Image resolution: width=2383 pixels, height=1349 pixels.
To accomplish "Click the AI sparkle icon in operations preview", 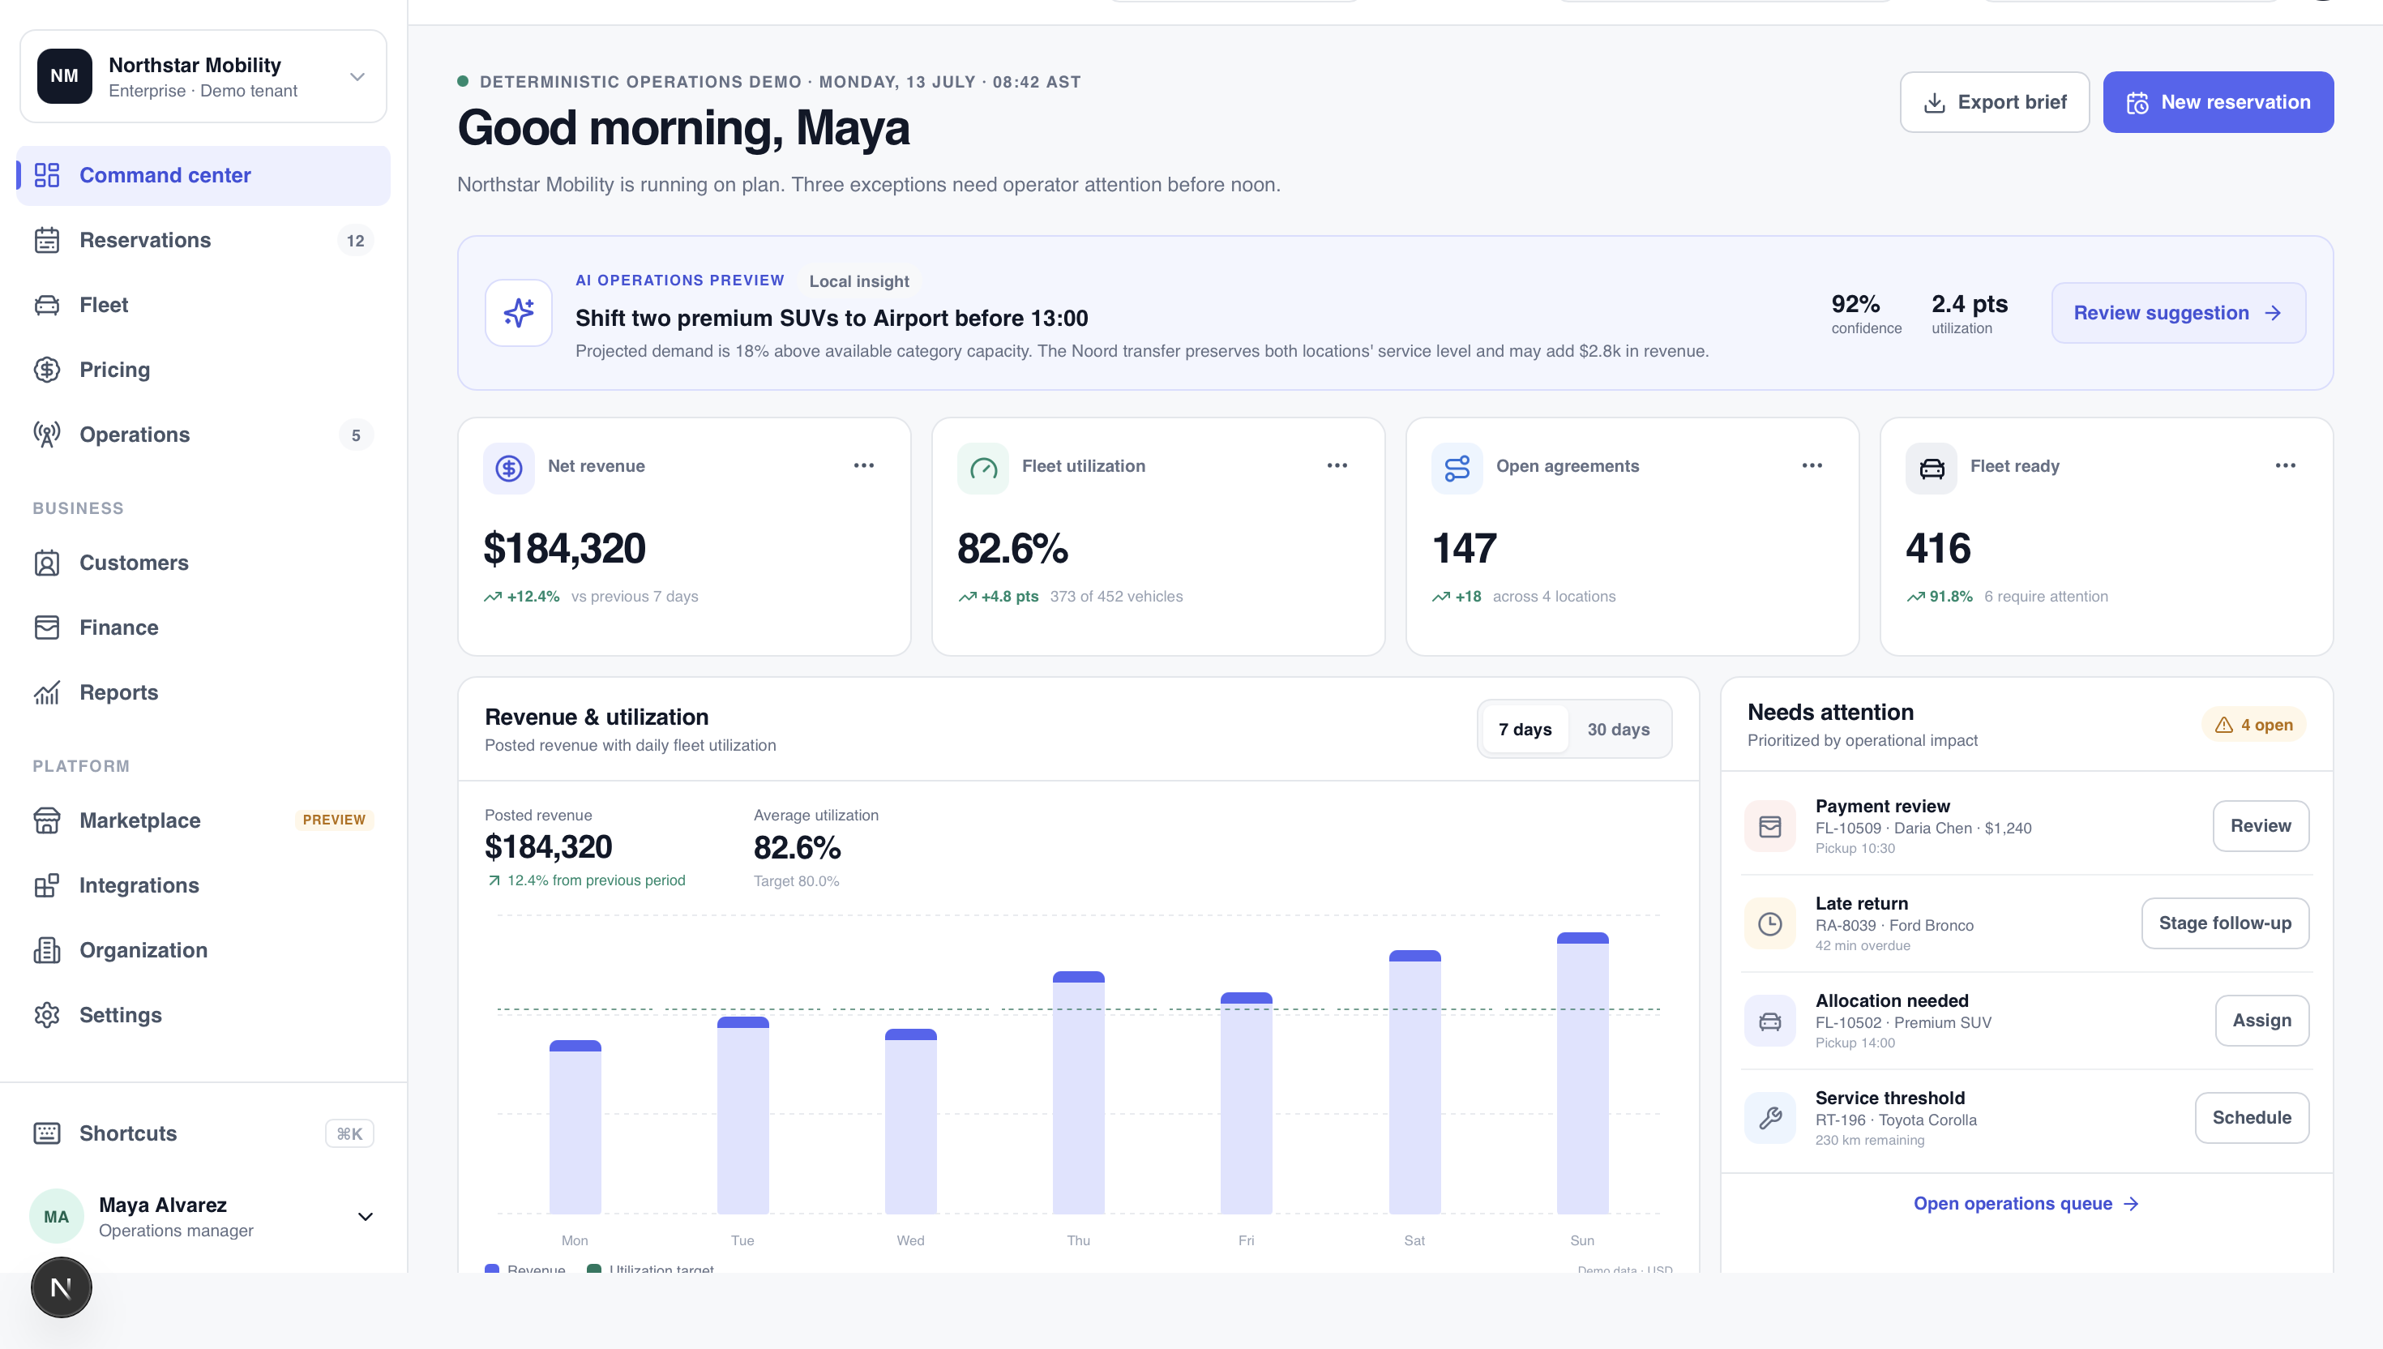I will (x=519, y=313).
